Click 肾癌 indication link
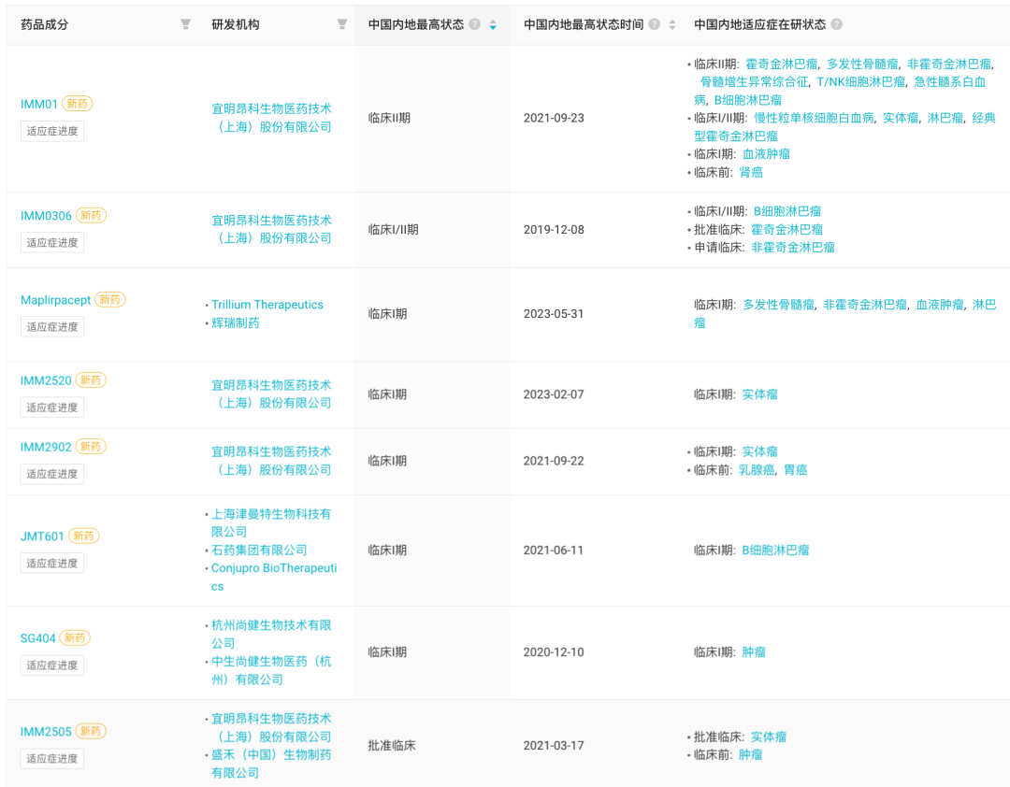This screenshot has width=1010, height=787. click(x=751, y=172)
